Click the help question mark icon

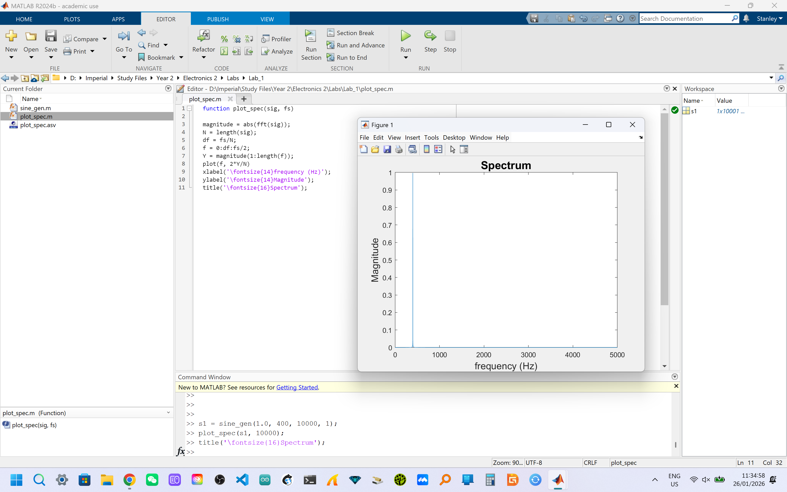pos(620,18)
